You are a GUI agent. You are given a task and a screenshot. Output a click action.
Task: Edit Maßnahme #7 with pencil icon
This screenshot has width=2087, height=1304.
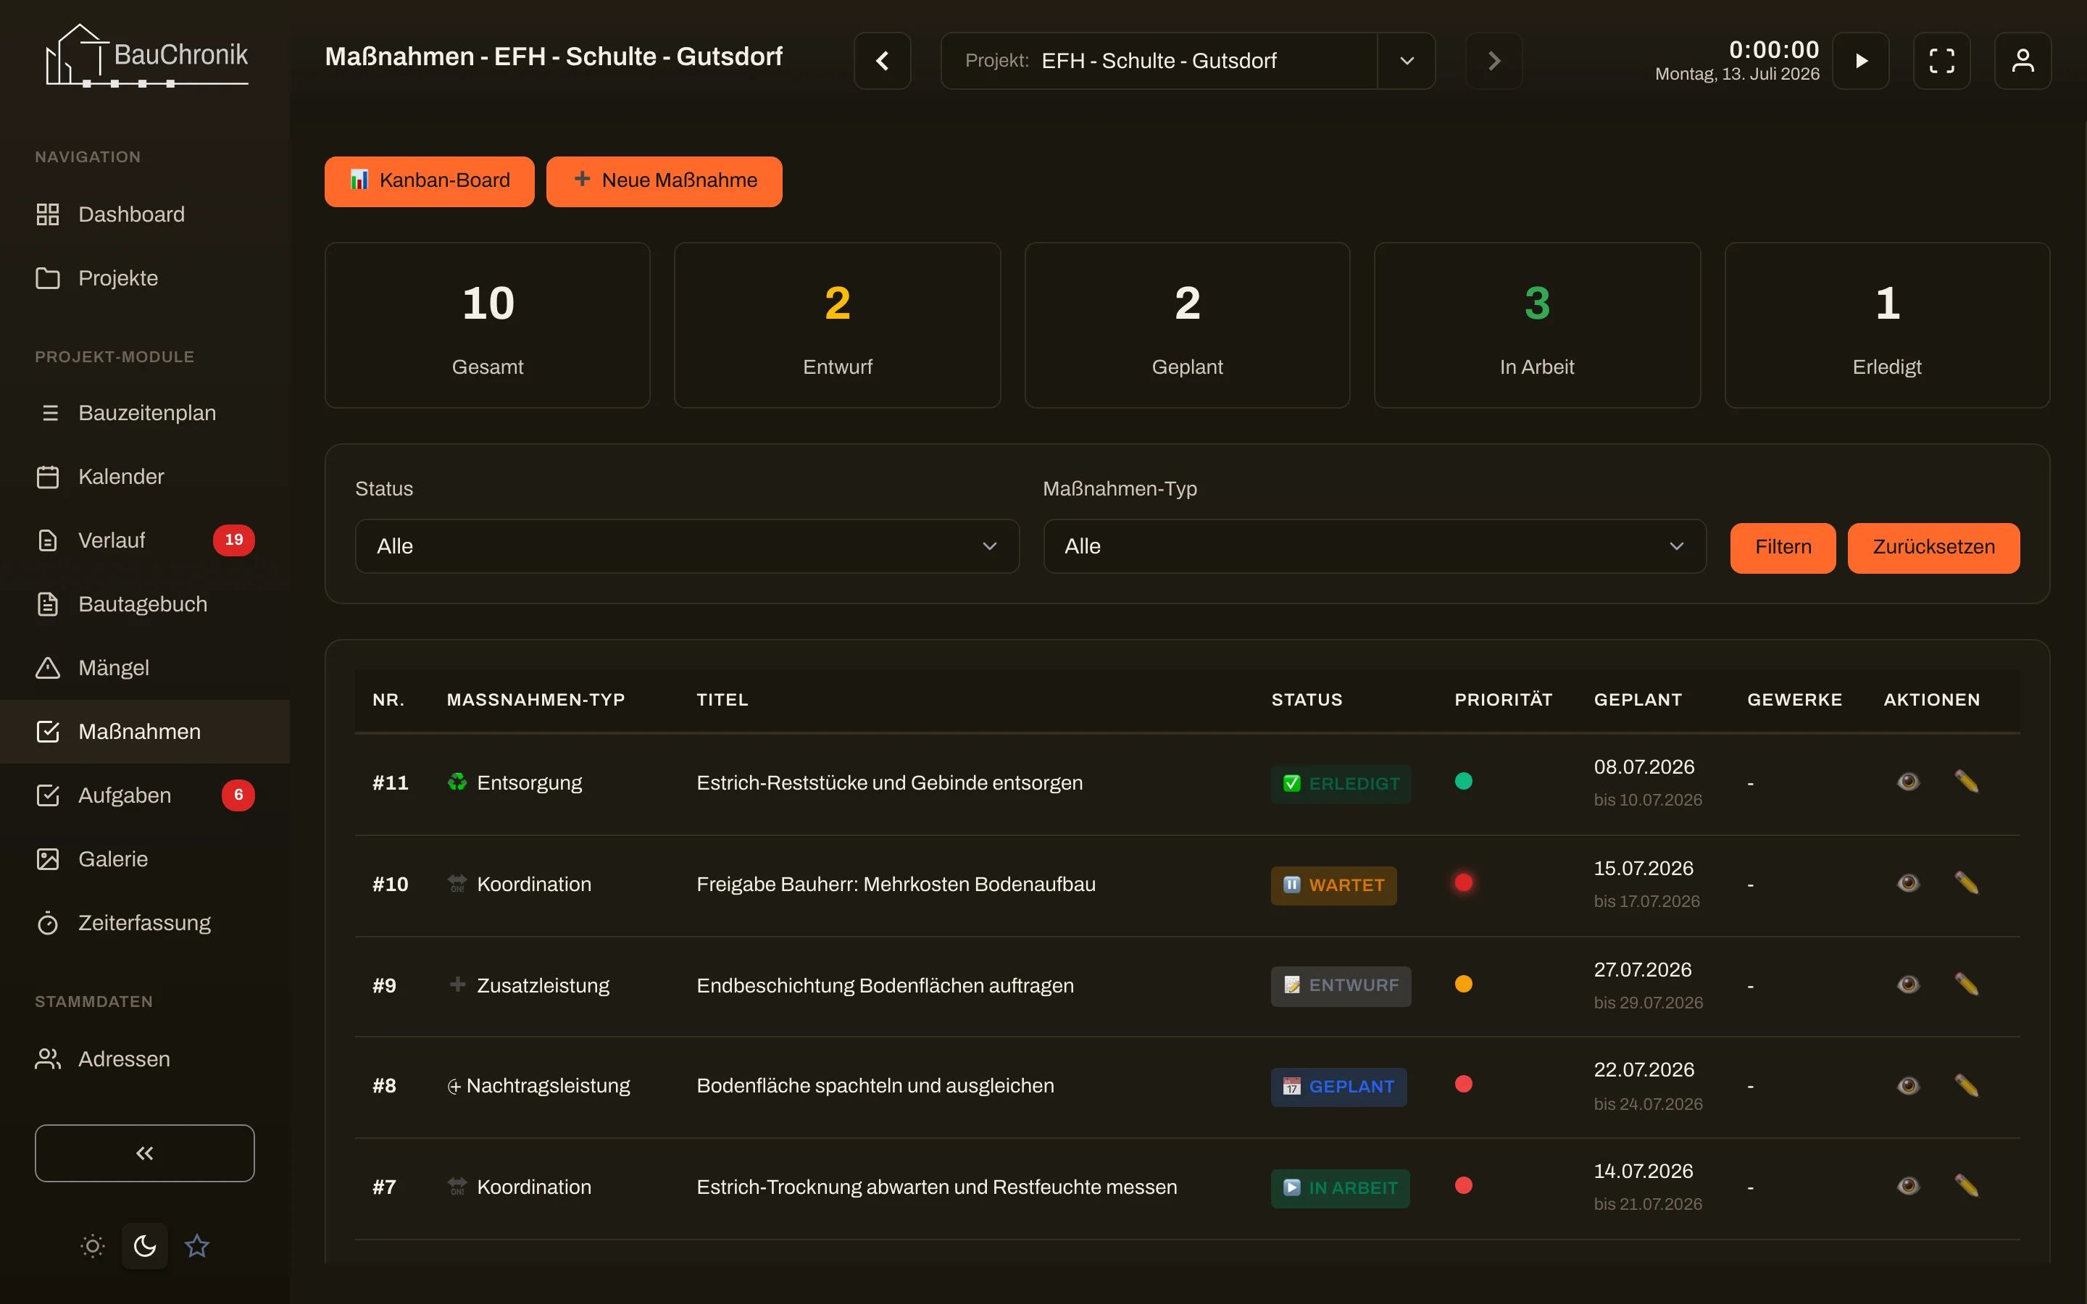[1966, 1187]
